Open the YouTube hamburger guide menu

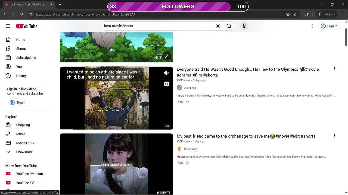click(x=8, y=26)
